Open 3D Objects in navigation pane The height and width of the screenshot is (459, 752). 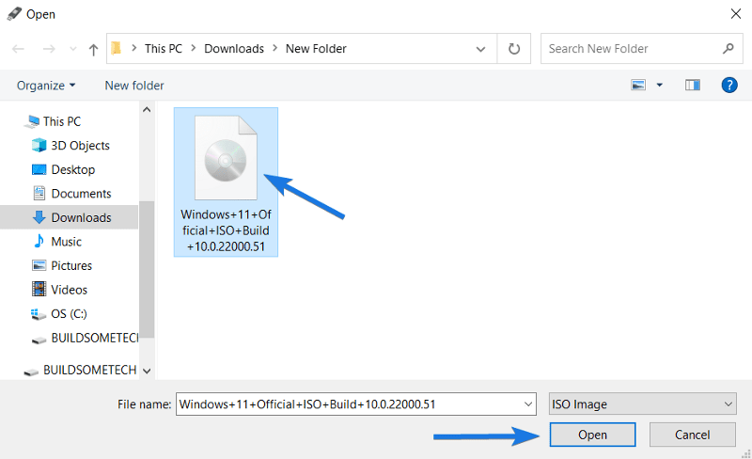click(x=80, y=146)
